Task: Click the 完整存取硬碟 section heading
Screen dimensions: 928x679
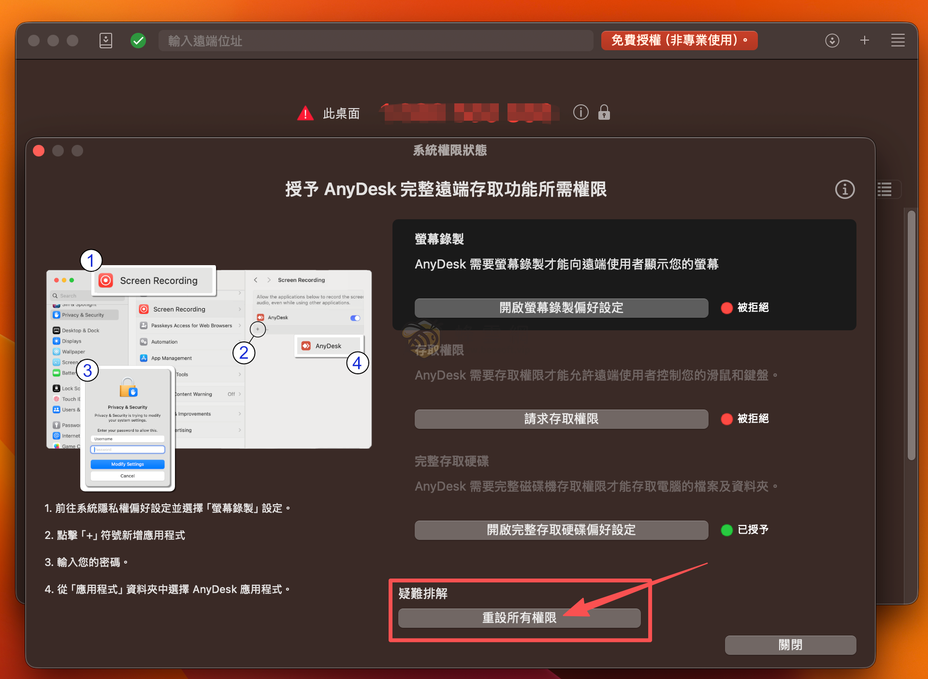Action: click(451, 461)
